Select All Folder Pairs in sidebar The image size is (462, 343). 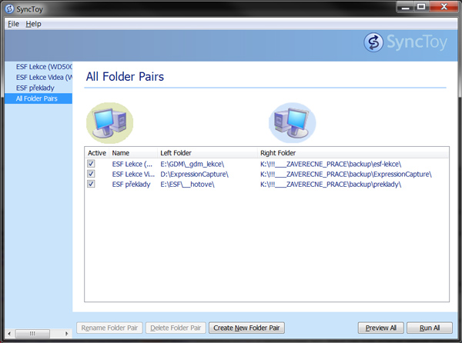[37, 98]
